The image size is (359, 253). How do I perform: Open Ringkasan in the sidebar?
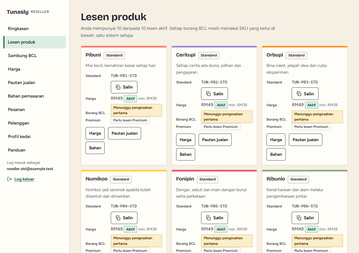[x=35, y=29]
